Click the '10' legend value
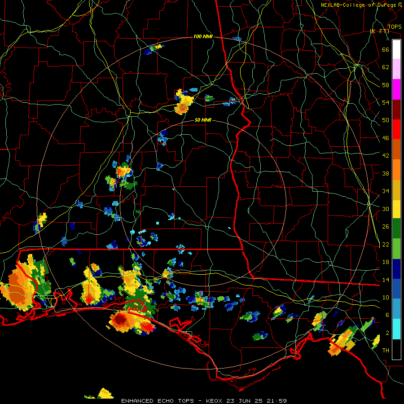The image size is (404, 404). [x=386, y=297]
